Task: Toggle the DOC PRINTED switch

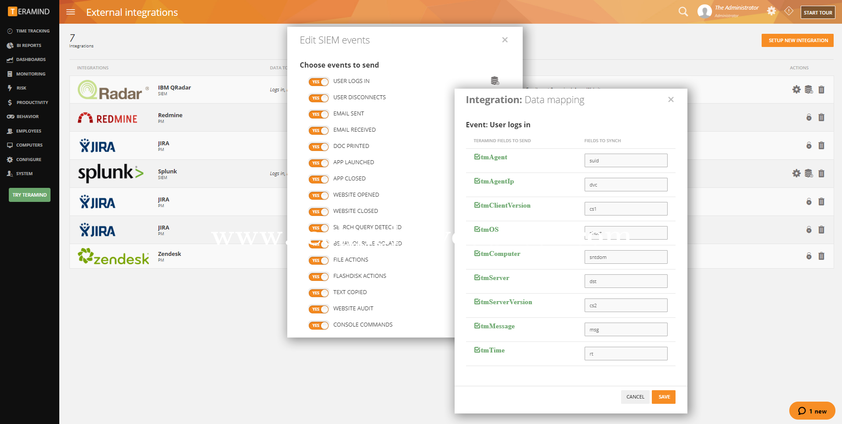Action: coord(318,147)
